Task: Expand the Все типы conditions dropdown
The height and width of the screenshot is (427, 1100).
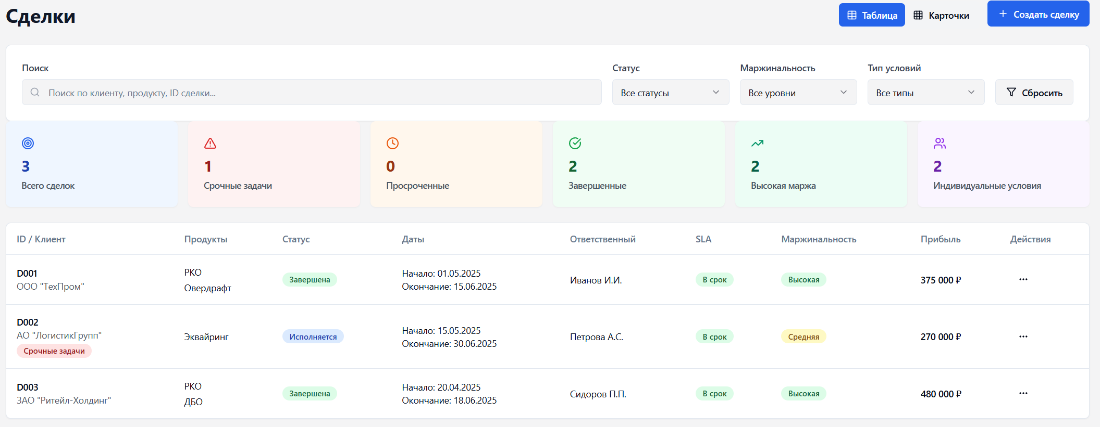Action: coord(925,93)
